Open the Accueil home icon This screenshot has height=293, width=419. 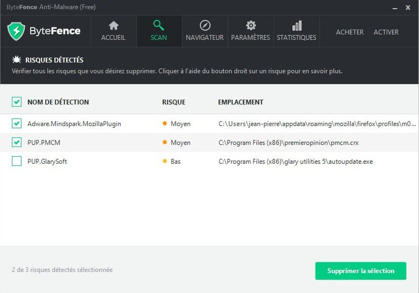point(114,25)
